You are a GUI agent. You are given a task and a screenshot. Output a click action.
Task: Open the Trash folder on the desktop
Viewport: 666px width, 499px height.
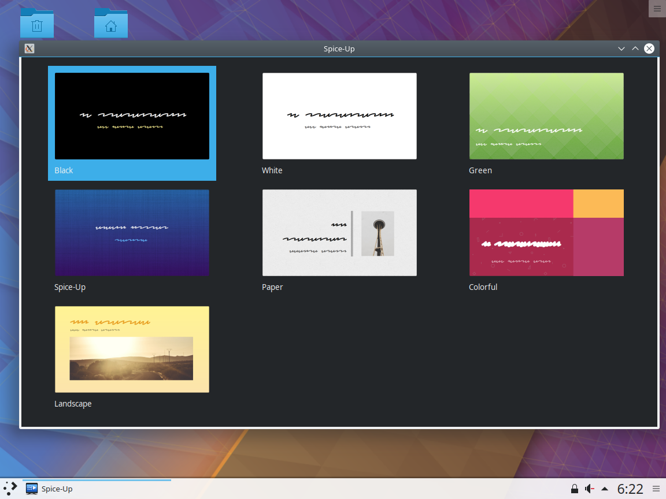click(x=36, y=23)
